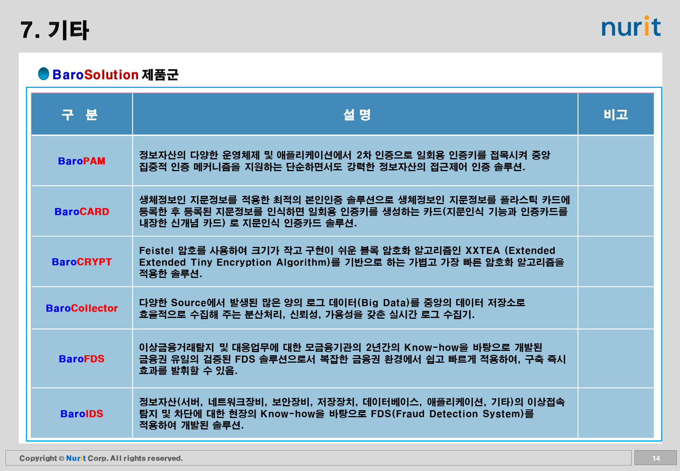Click the '설 명' column header
Image resolution: width=680 pixels, height=471 pixels.
pyautogui.click(x=355, y=114)
